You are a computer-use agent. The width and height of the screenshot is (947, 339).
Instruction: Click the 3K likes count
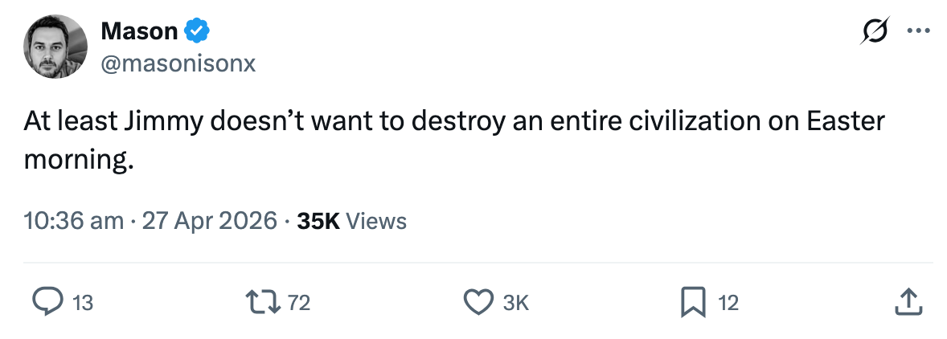point(515,303)
